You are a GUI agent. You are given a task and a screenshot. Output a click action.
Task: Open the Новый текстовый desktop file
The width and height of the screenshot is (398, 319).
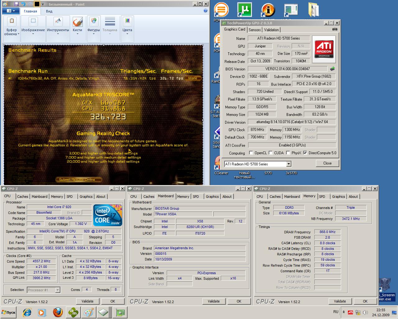[x=244, y=175]
